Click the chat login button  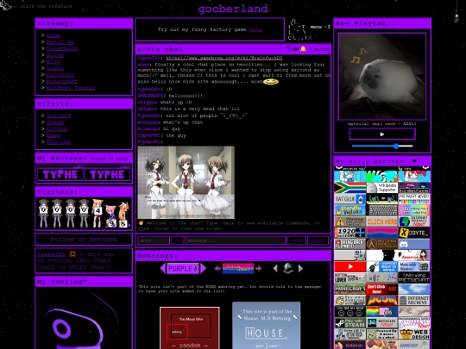tap(318, 240)
